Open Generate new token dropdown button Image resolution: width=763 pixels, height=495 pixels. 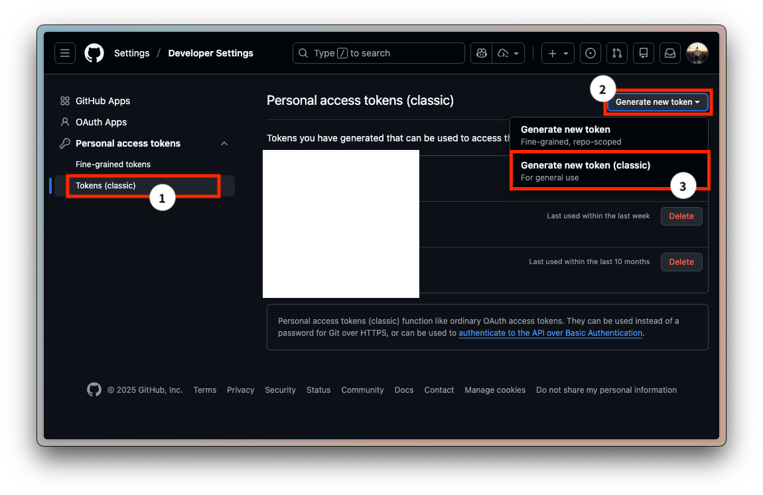[x=658, y=102]
